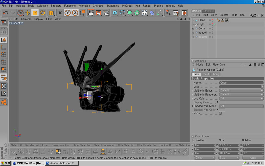Click the Undo arrow icon
This screenshot has height=166, width=265.
[x=5, y=13]
